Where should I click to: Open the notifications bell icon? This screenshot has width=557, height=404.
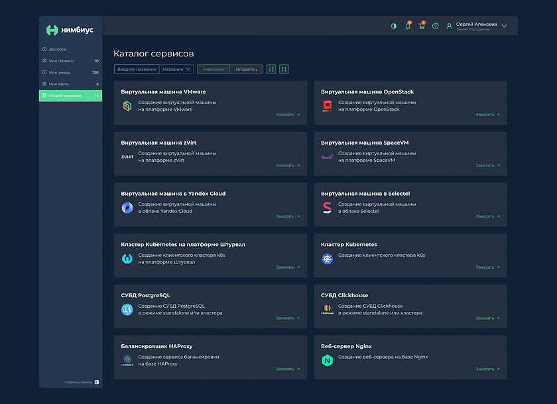[x=408, y=26]
